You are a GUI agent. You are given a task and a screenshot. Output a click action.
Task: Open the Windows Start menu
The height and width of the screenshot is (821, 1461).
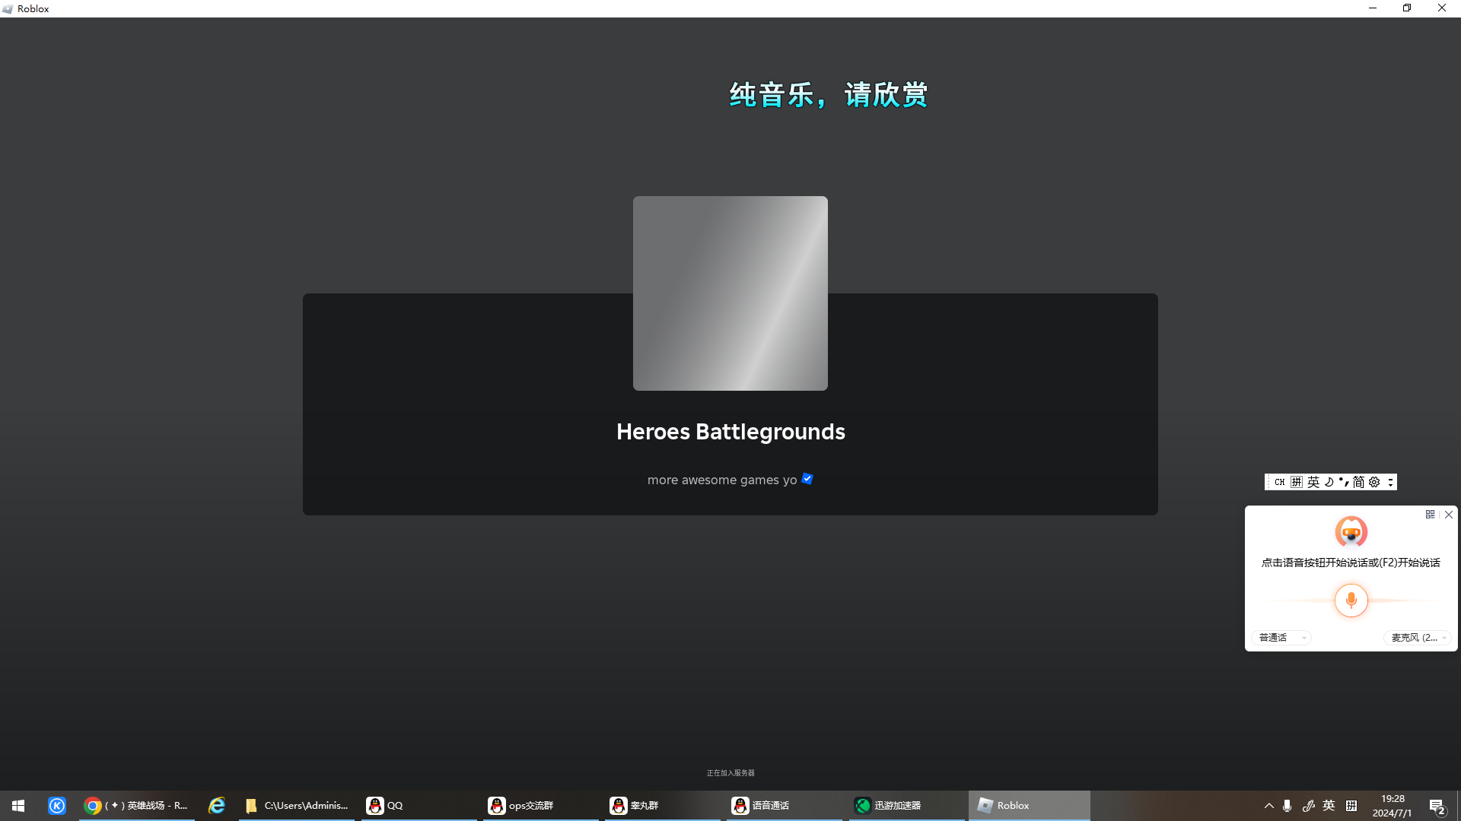click(x=18, y=806)
